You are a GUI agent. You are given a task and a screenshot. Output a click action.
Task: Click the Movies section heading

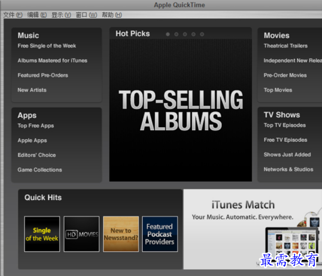click(x=276, y=35)
